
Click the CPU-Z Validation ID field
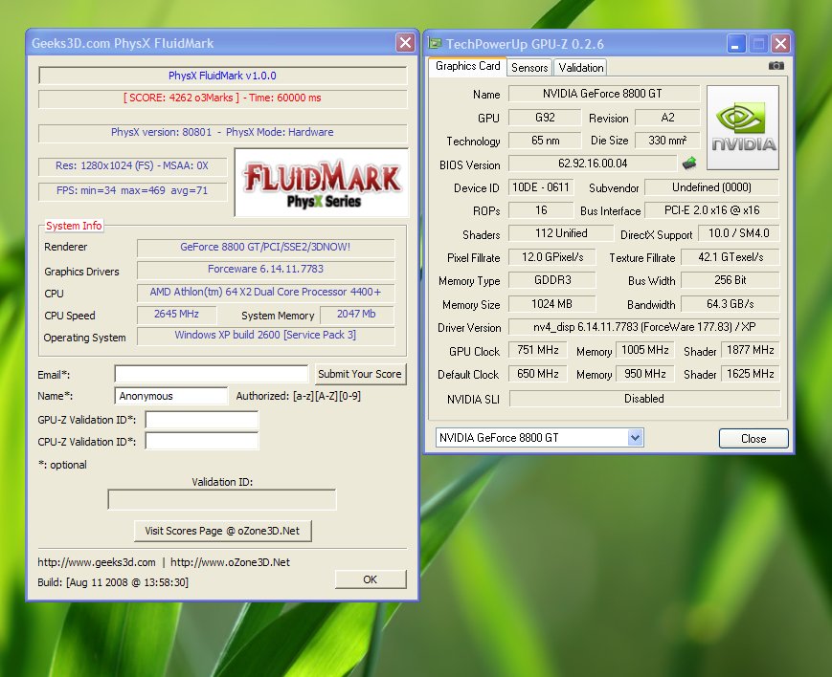pyautogui.click(x=202, y=441)
